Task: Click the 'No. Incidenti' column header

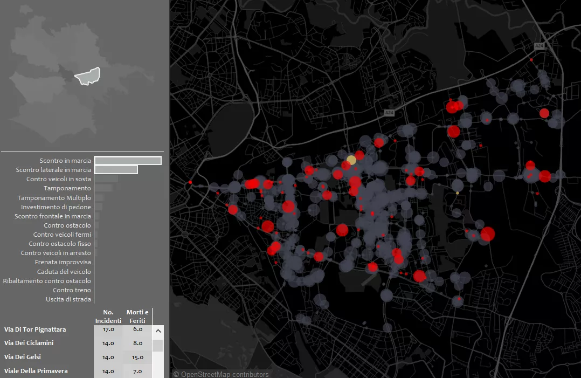Action: click(108, 317)
